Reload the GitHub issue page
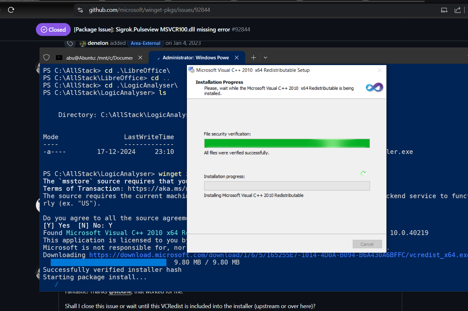The image size is (468, 311). (11, 10)
